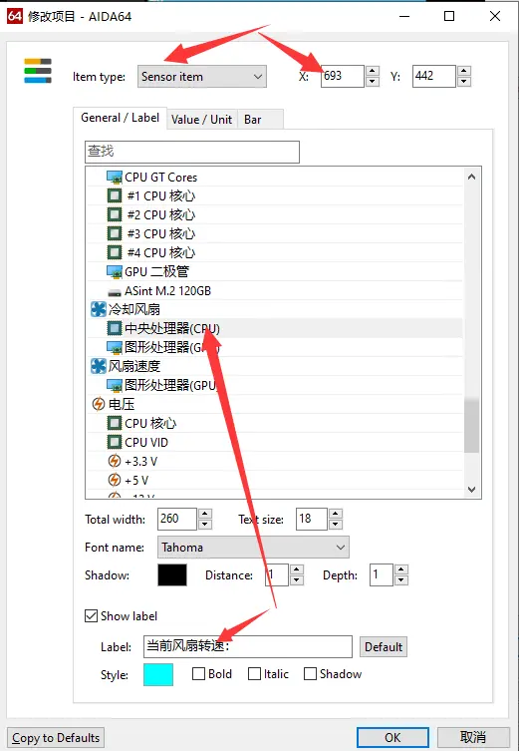The height and width of the screenshot is (751, 519).
Task: Switch to the General / Label tab
Action: pyautogui.click(x=120, y=118)
